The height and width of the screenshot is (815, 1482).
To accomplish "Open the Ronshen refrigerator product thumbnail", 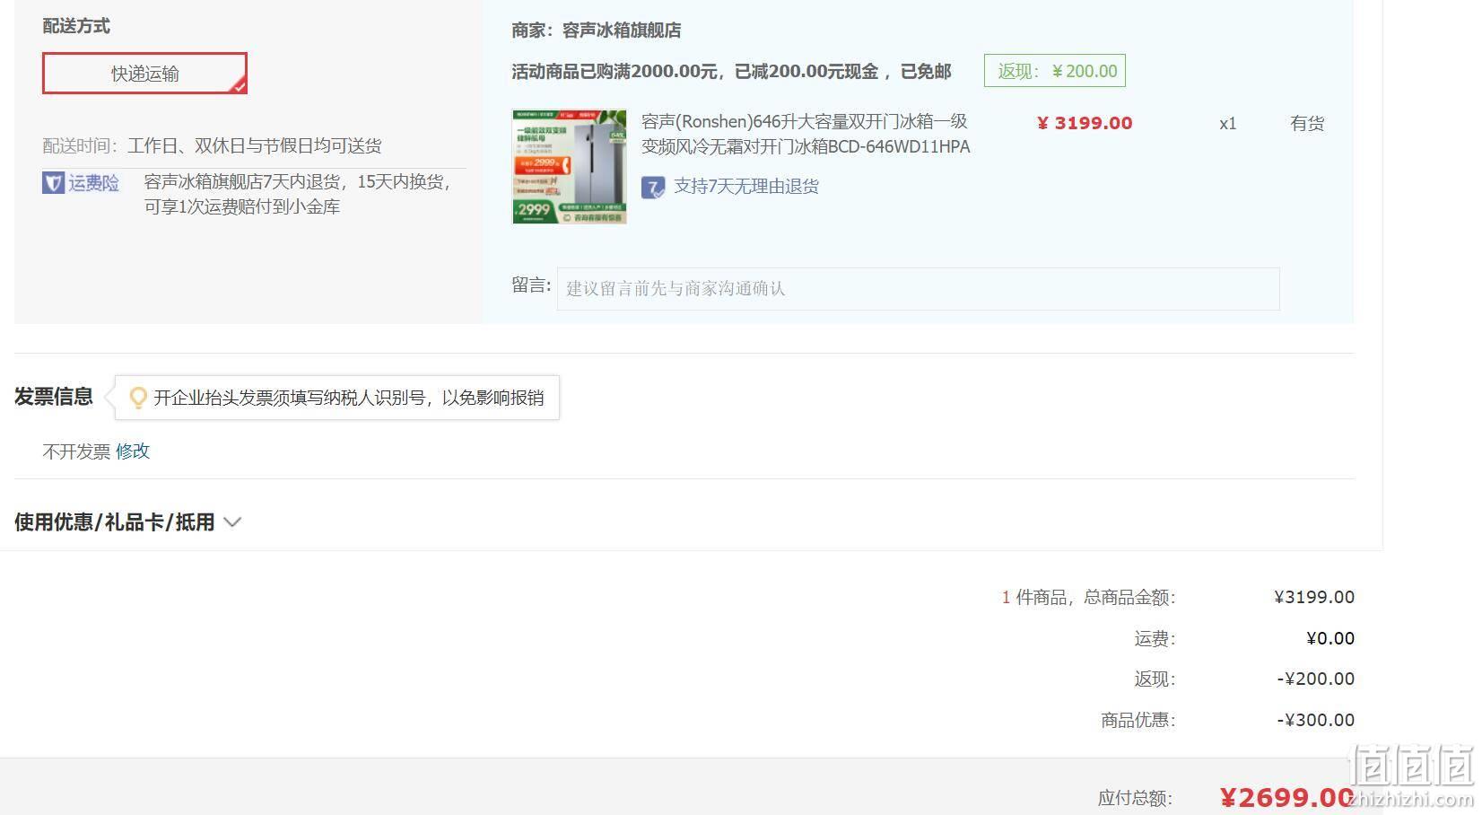I will point(569,167).
